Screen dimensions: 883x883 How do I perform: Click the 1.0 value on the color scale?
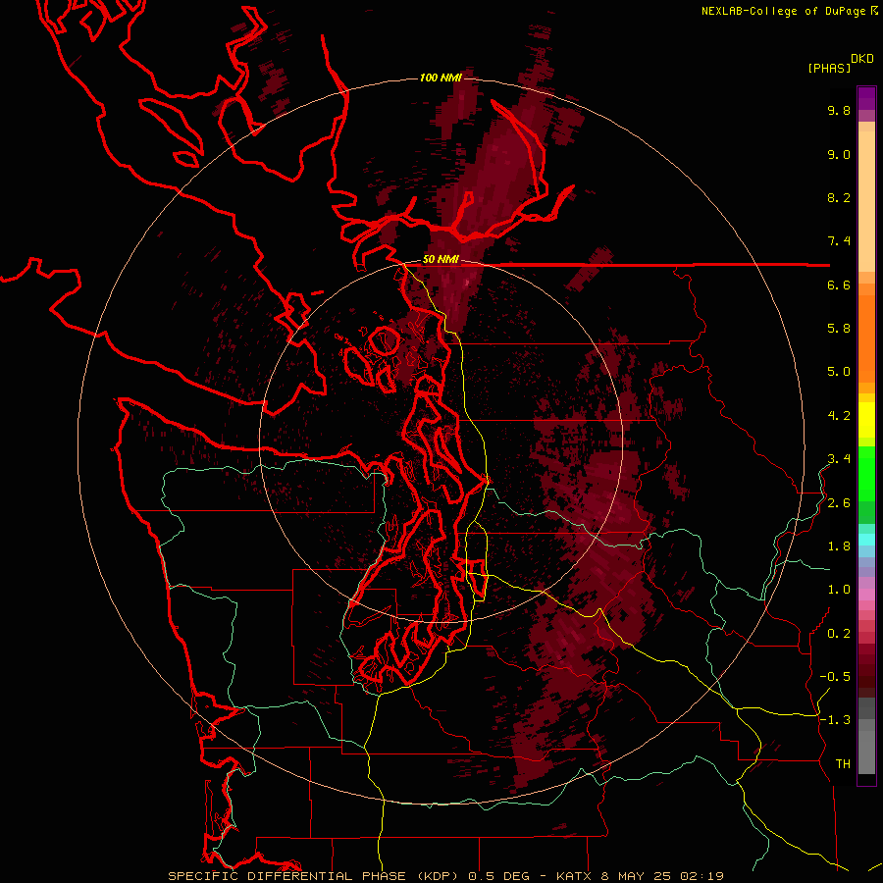coord(839,590)
